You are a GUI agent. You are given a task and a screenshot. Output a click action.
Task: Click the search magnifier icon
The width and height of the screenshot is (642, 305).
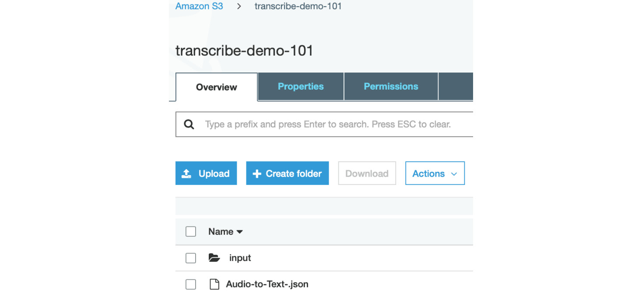click(x=189, y=125)
